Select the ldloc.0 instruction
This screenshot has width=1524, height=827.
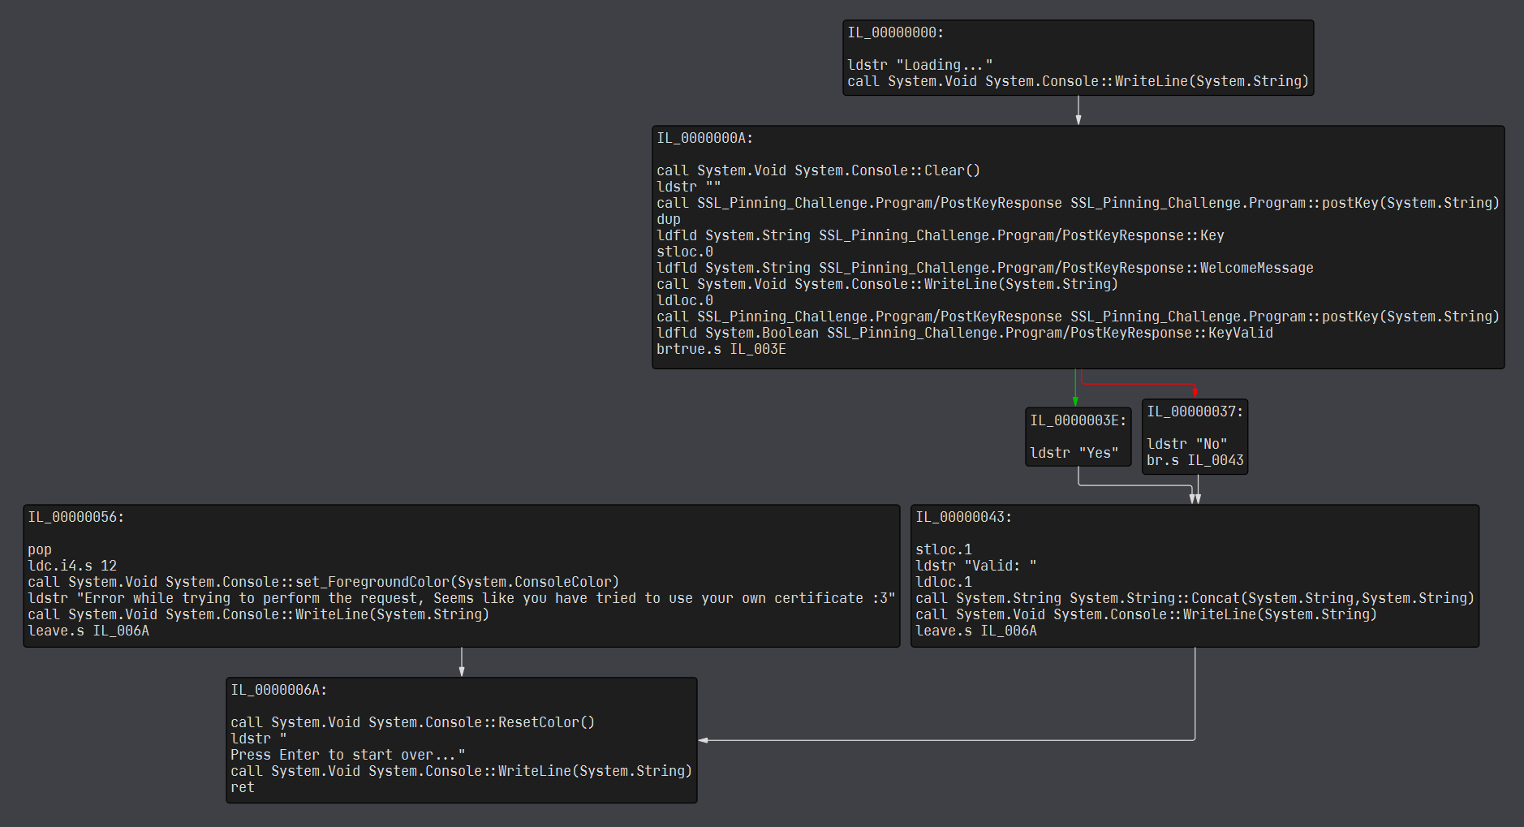685,300
